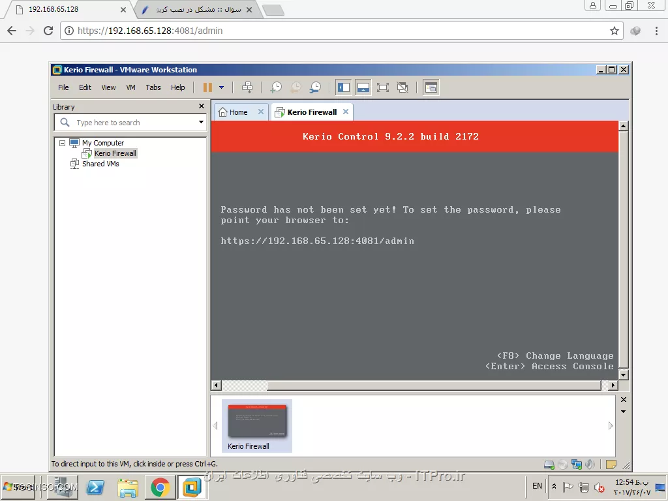The width and height of the screenshot is (668, 501).
Task: Open the View menu in VMware
Action: pos(108,87)
